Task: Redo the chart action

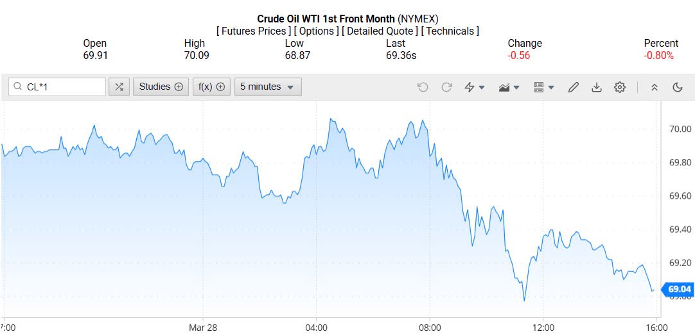Action: [446, 87]
